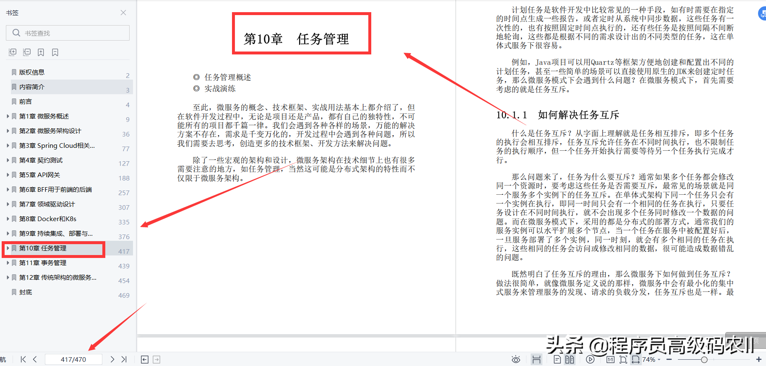Open the 内容简介 bookmark
The image size is (766, 366).
pos(32,87)
